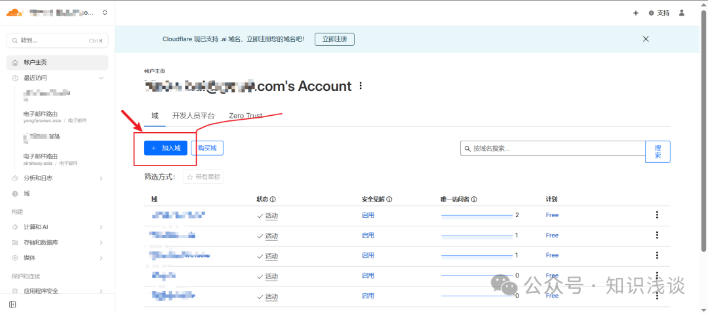Collapse the 最近访问 sidebar section
Screen dimensions: 708x314
(x=101, y=78)
